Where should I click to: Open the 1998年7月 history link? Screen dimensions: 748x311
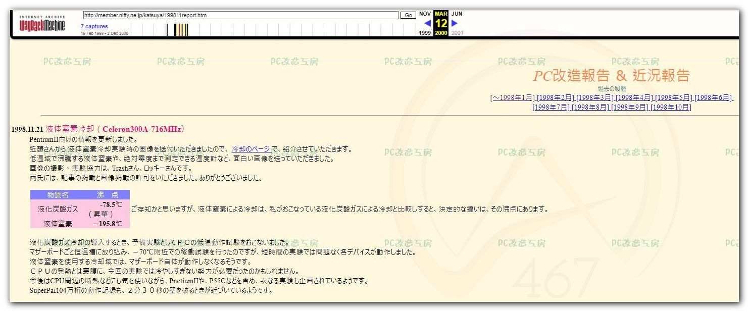click(551, 107)
